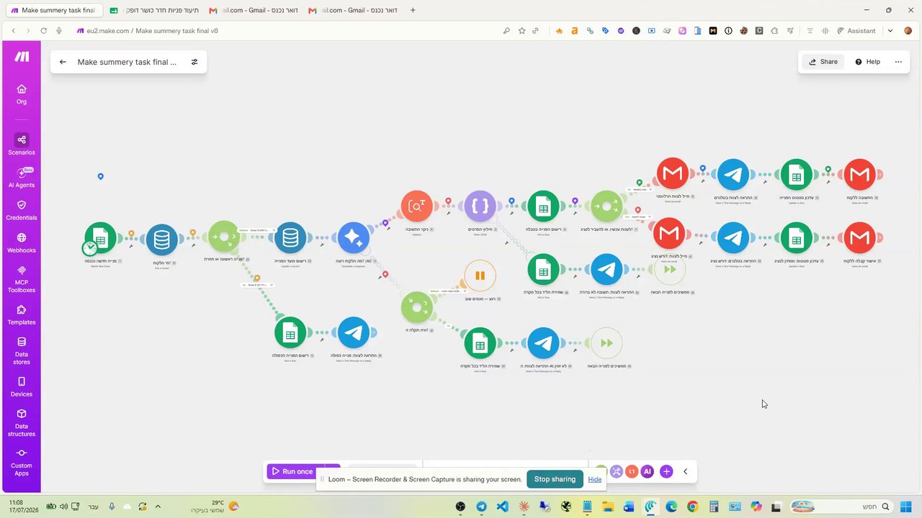
Task: Select the top-left Gmail Send an email module
Action: pos(672,174)
